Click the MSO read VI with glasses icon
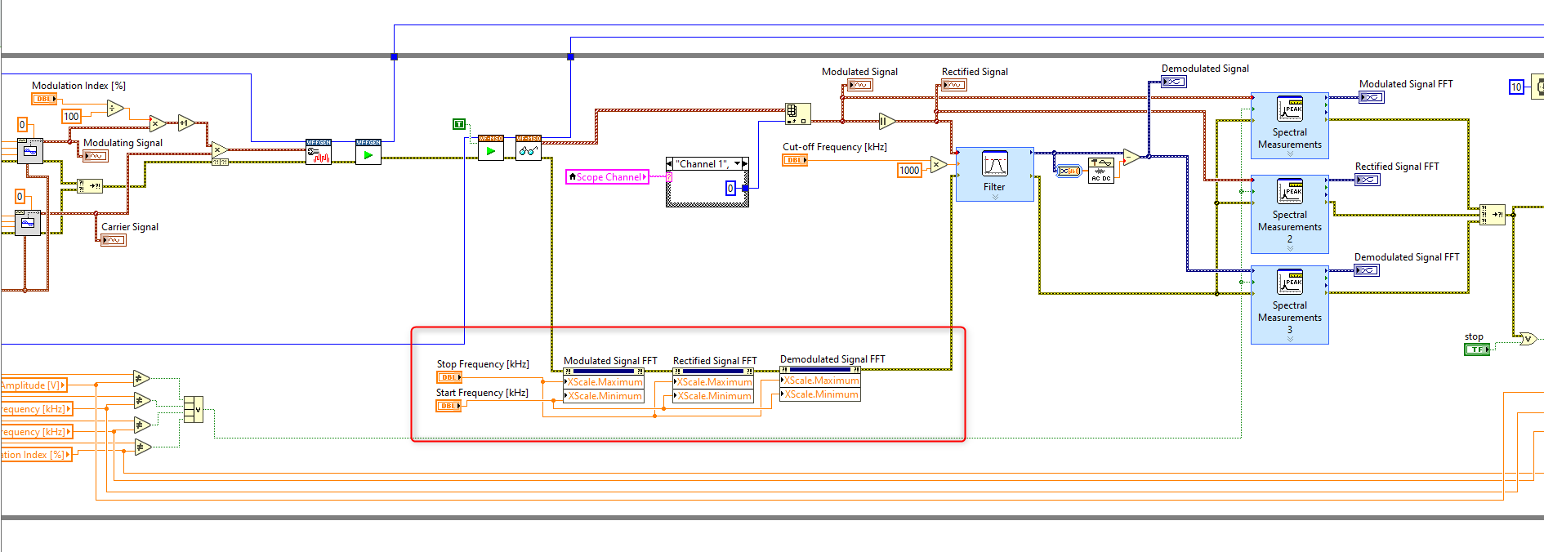The height and width of the screenshot is (552, 1544). pyautogui.click(x=529, y=148)
